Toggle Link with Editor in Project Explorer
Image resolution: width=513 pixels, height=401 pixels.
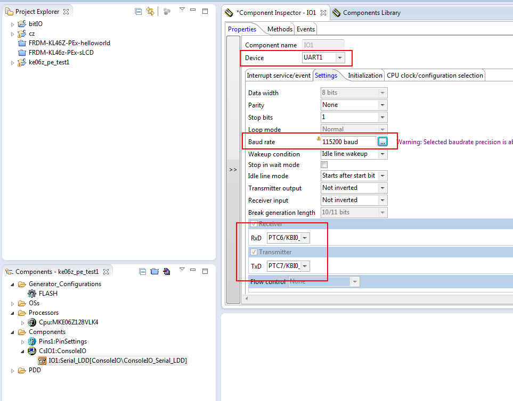click(x=150, y=11)
